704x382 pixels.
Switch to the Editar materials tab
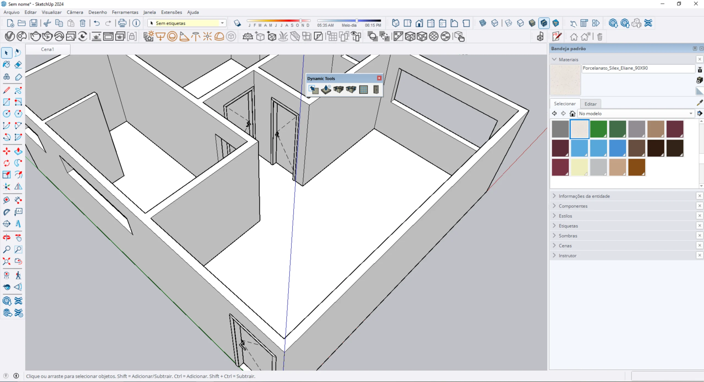click(x=590, y=104)
